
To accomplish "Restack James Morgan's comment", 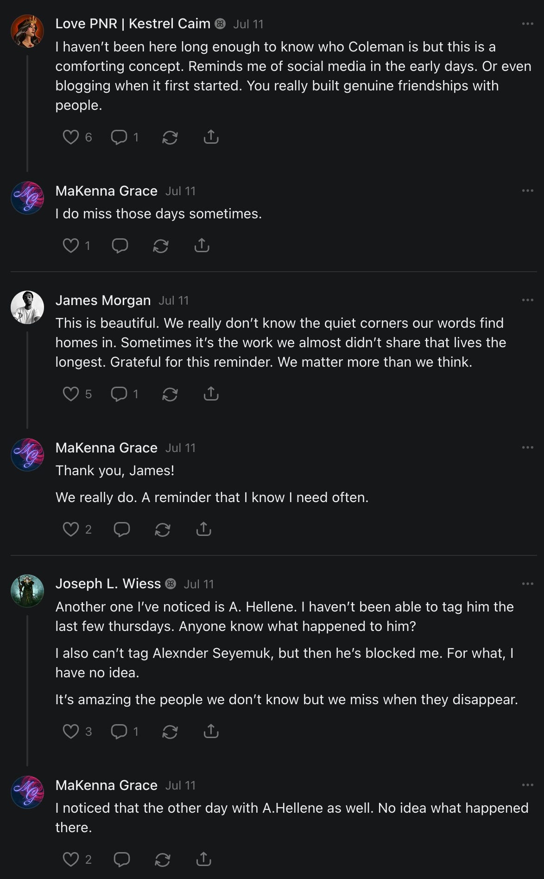I will tap(170, 394).
